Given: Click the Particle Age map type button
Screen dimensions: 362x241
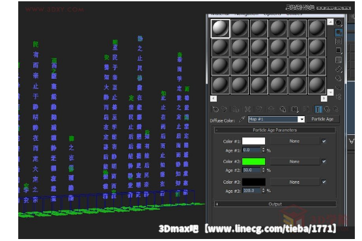Looking at the screenshot, I should coord(322,119).
